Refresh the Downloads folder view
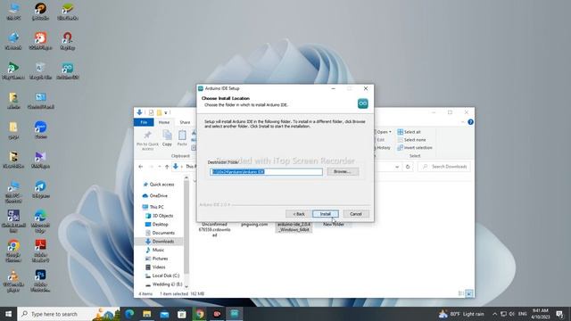Image resolution: width=571 pixels, height=321 pixels. (x=408, y=167)
